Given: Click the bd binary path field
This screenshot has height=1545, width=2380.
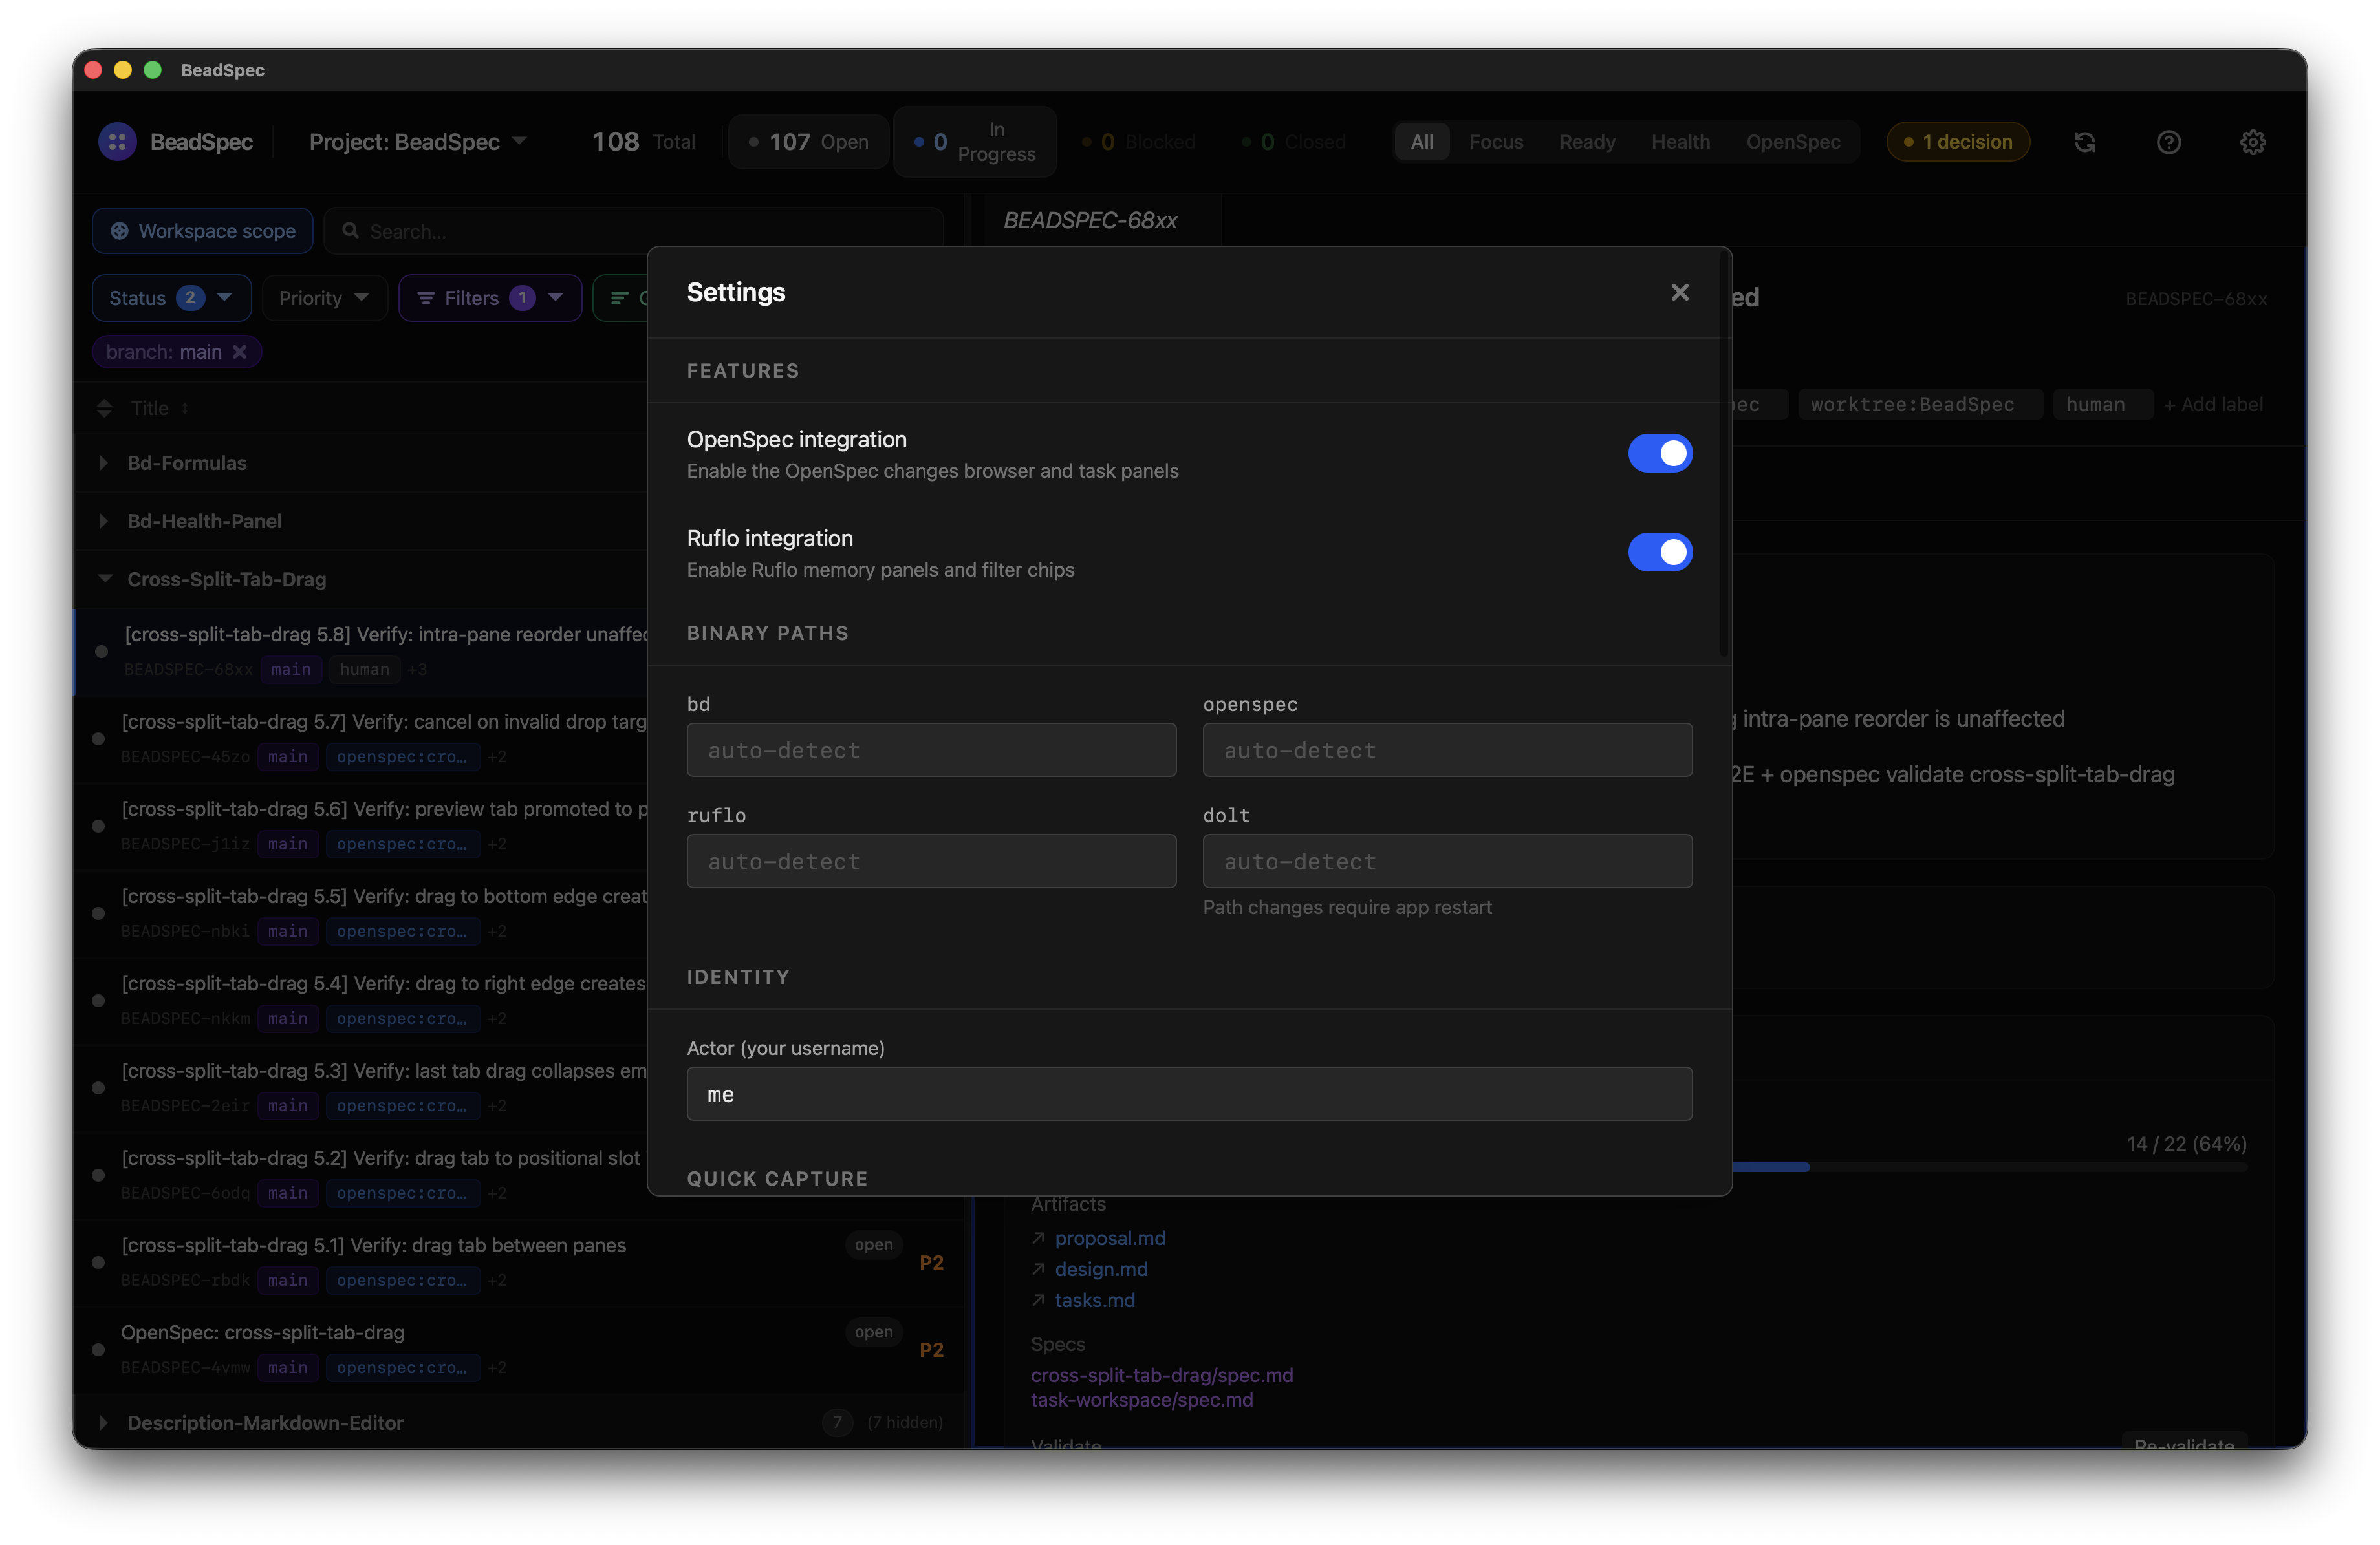Looking at the screenshot, I should [931, 749].
